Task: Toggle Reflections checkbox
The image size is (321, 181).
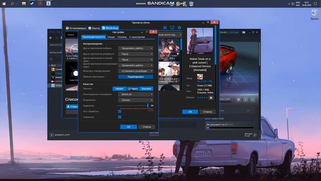Action: 119,117
